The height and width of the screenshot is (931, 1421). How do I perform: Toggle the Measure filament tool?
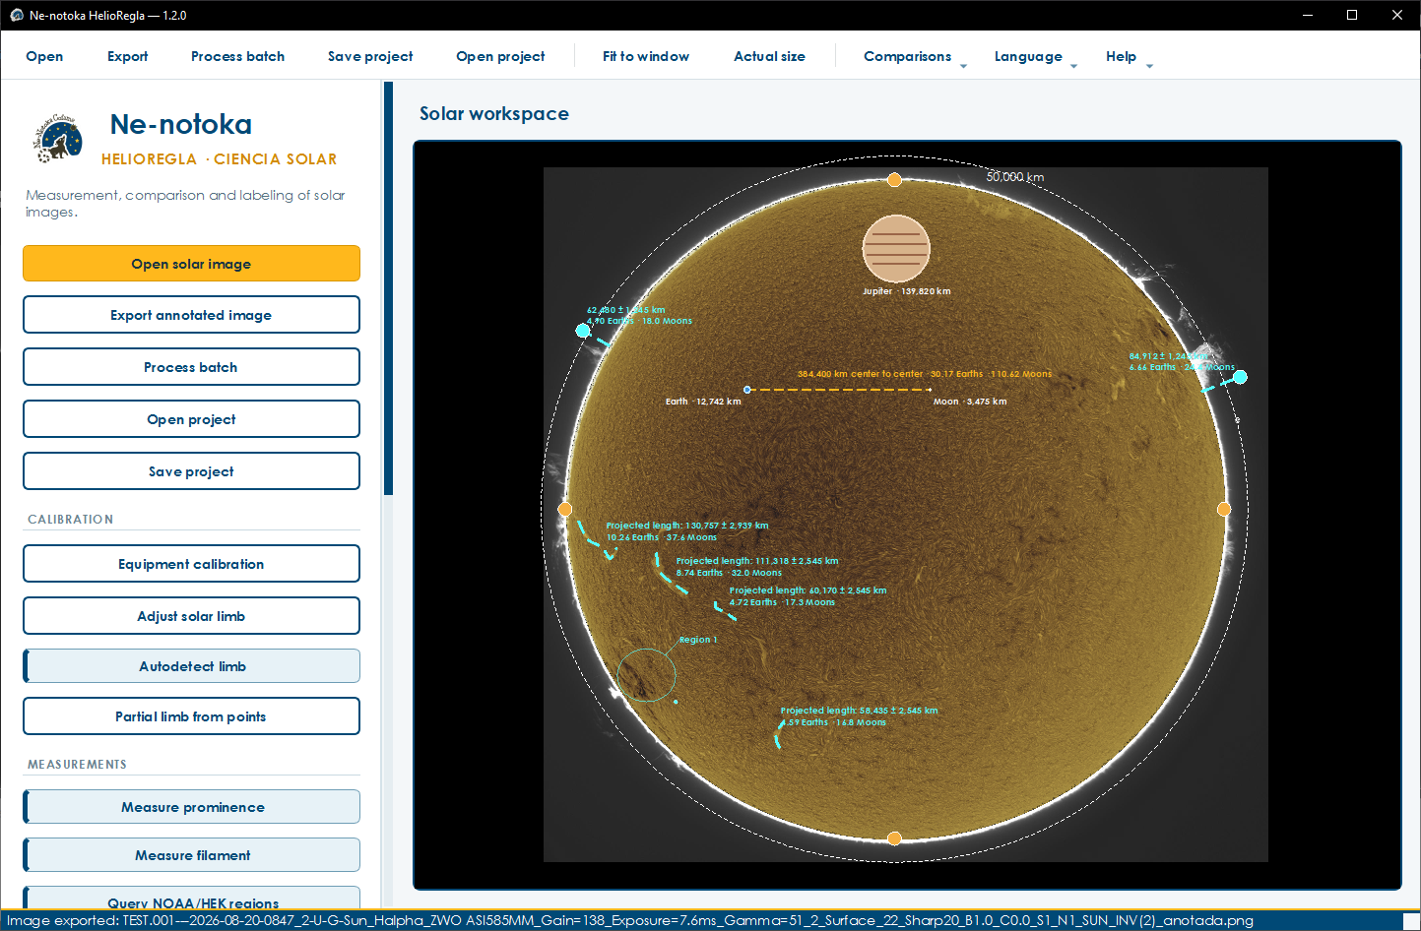[192, 855]
